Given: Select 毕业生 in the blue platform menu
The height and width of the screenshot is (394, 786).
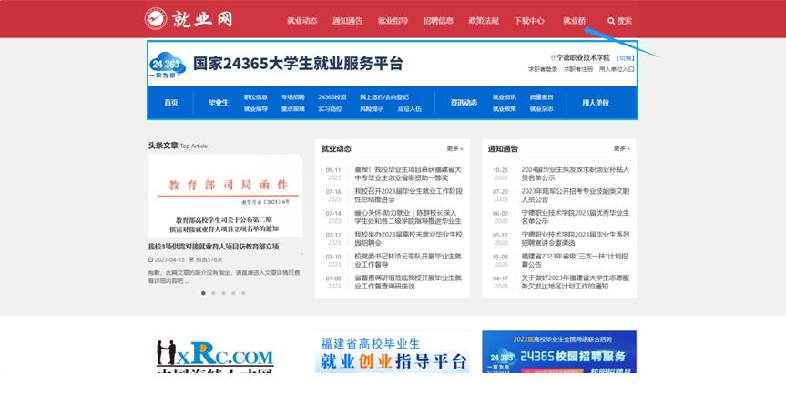Looking at the screenshot, I should click(219, 103).
